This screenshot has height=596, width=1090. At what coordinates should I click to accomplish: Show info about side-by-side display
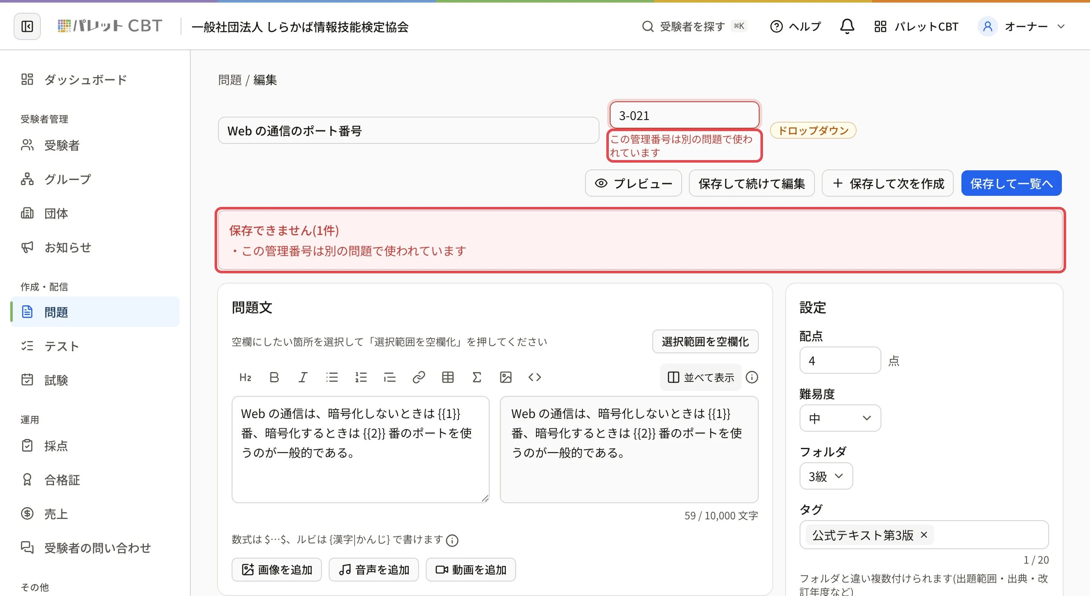click(x=752, y=377)
